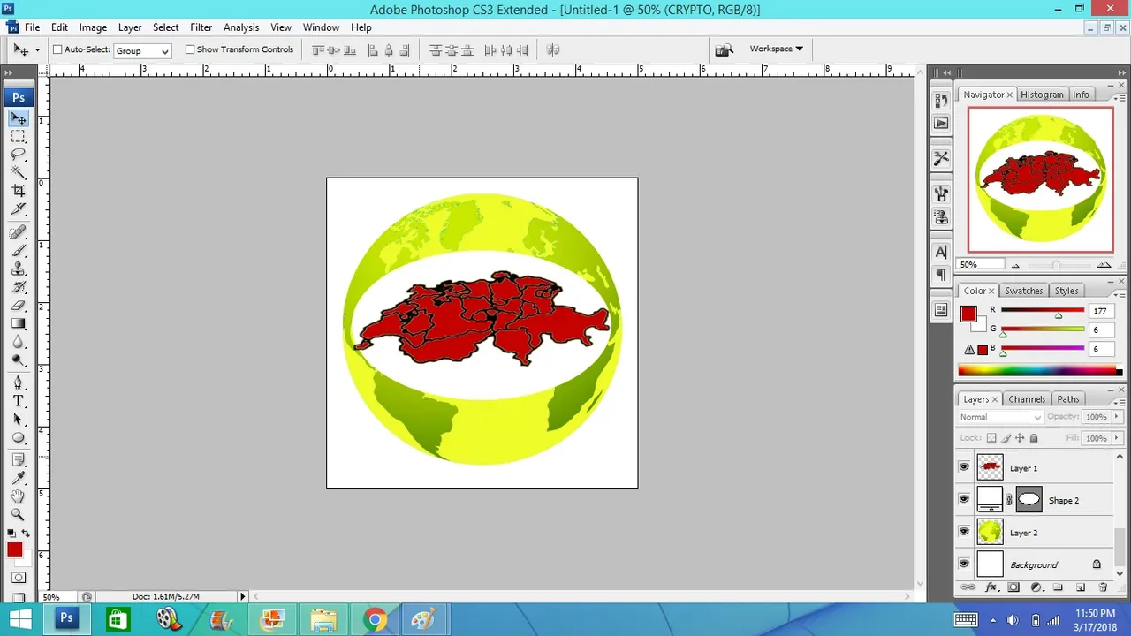The height and width of the screenshot is (636, 1131).
Task: Open the Workspace dropdown
Action: 777,49
